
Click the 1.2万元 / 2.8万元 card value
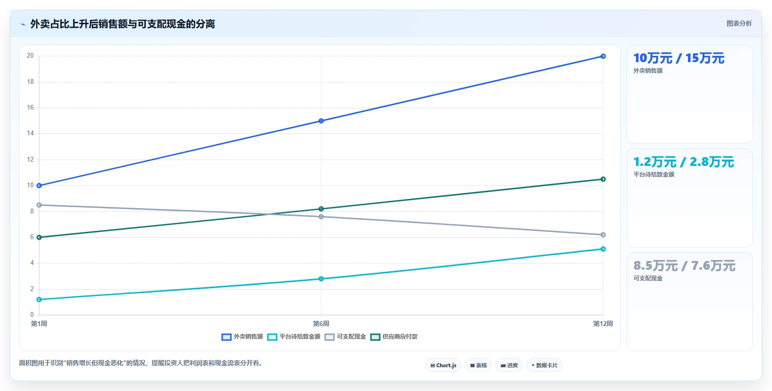(684, 162)
